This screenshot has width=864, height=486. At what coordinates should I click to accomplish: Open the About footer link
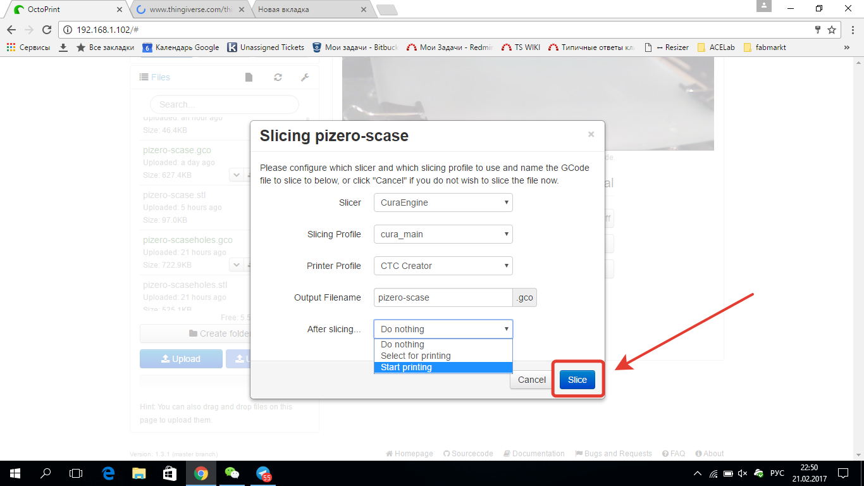709,454
